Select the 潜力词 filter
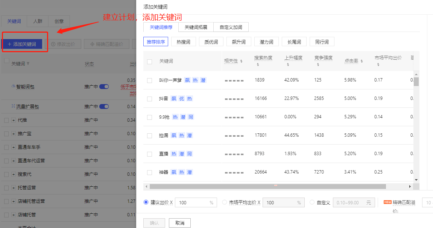433x228 pixels. pyautogui.click(x=266, y=42)
